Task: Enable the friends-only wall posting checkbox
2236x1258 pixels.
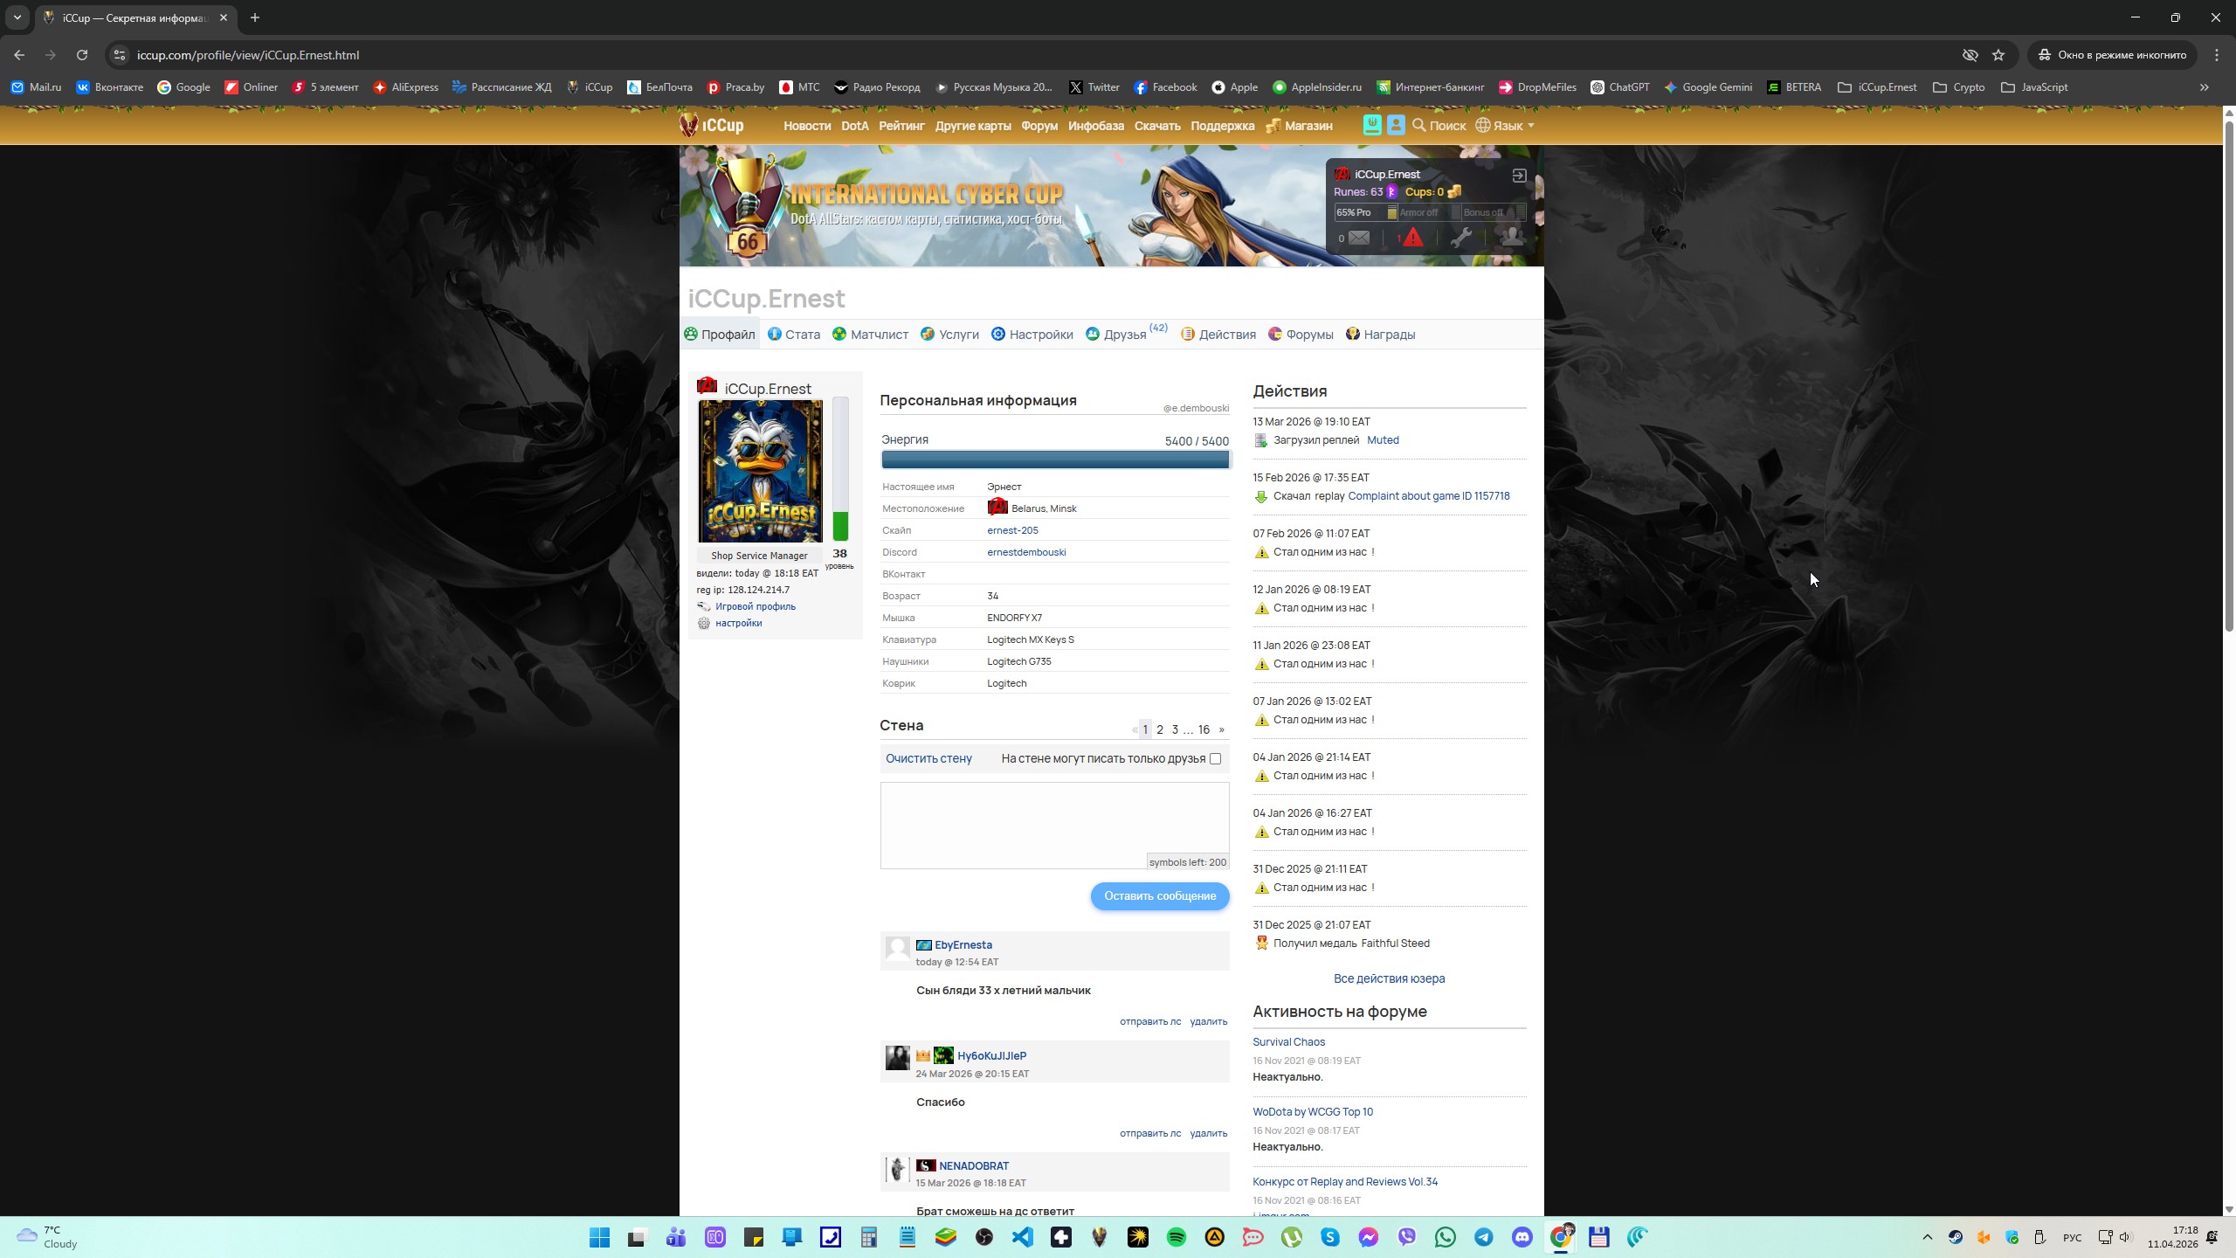Action: (x=1215, y=758)
